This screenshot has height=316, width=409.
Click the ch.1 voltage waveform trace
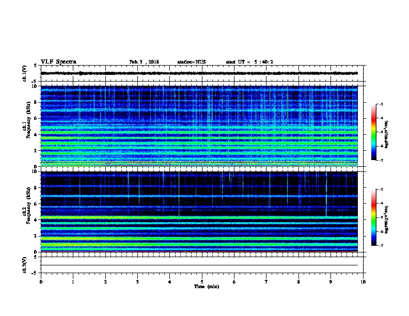[x=199, y=73]
